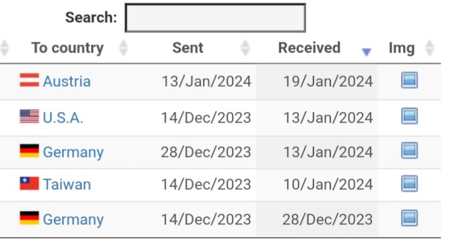
Task: Open image icon for last Germany row
Action: [409, 218]
